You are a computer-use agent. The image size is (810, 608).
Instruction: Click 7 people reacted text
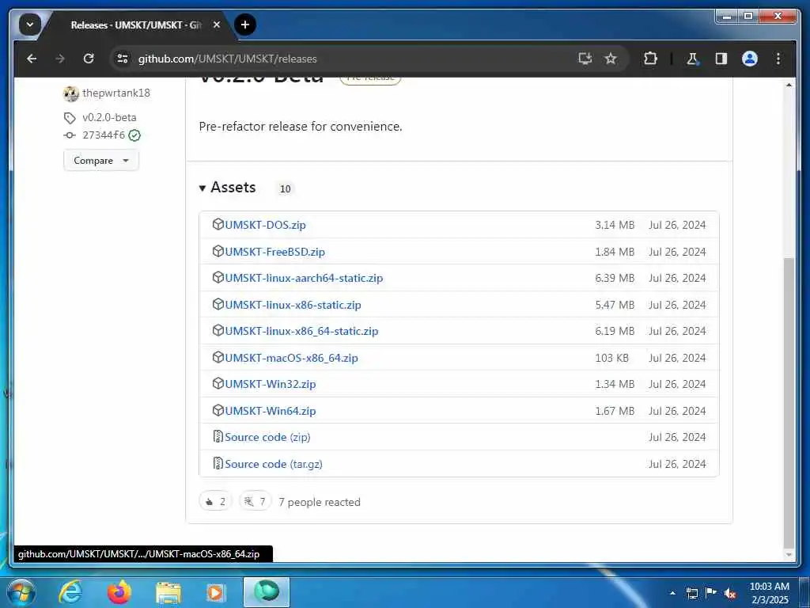(x=320, y=502)
